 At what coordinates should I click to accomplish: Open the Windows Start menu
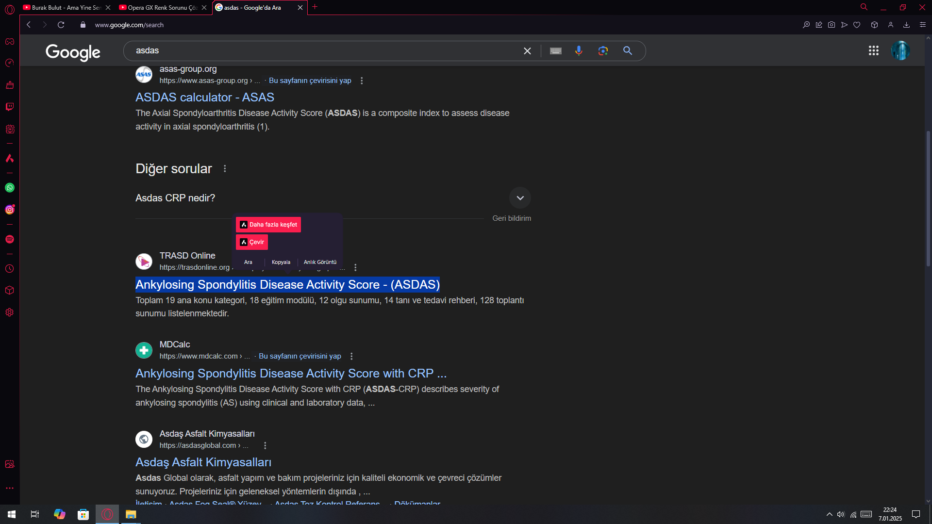coord(12,514)
